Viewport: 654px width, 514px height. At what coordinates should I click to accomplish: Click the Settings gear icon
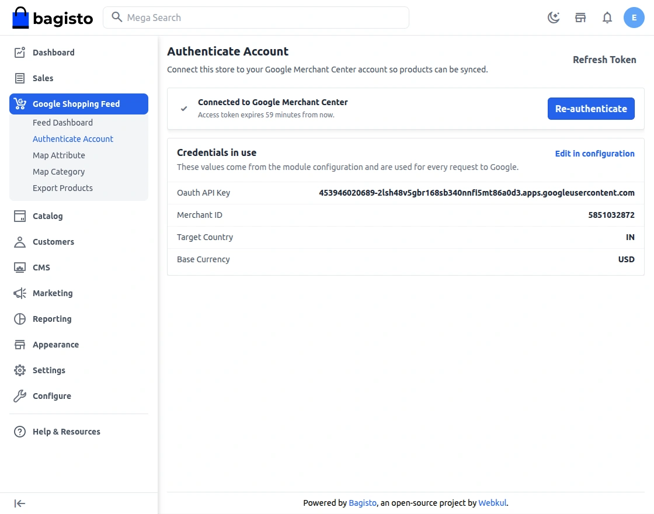pos(20,370)
